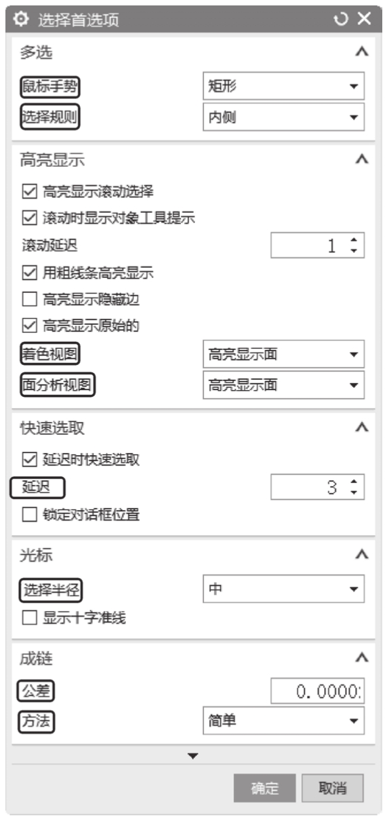This screenshot has height=818, width=385.
Task: Collapse the 多选 section
Action: 362,52
